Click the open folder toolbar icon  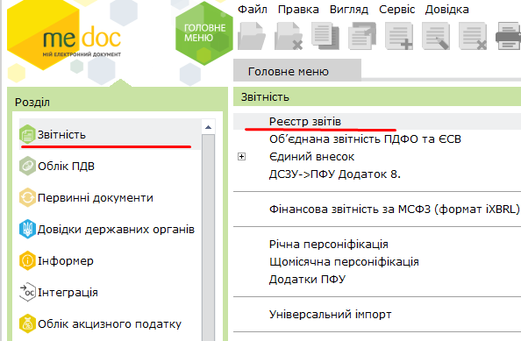[252, 36]
